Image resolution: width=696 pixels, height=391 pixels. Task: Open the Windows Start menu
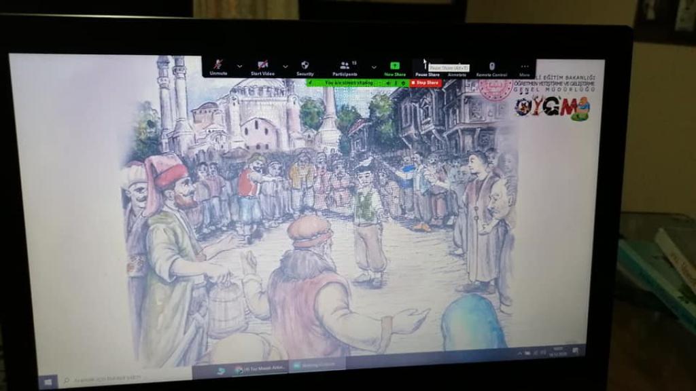48,381
